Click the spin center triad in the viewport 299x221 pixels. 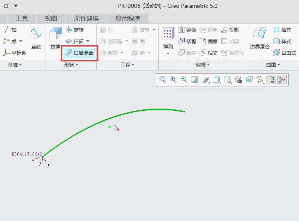click(x=114, y=128)
